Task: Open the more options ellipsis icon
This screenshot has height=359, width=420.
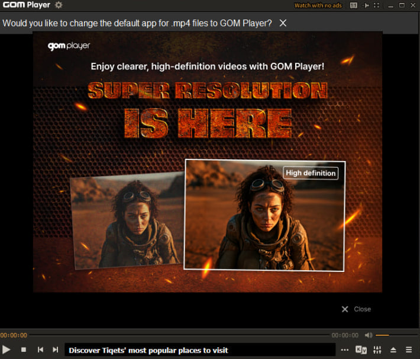Action: (x=345, y=350)
